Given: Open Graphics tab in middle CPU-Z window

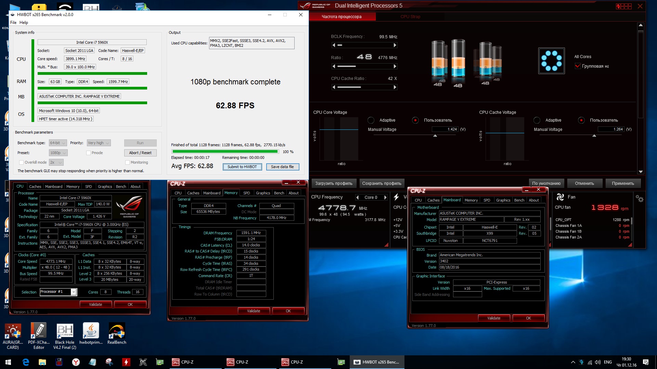Looking at the screenshot, I should (263, 193).
